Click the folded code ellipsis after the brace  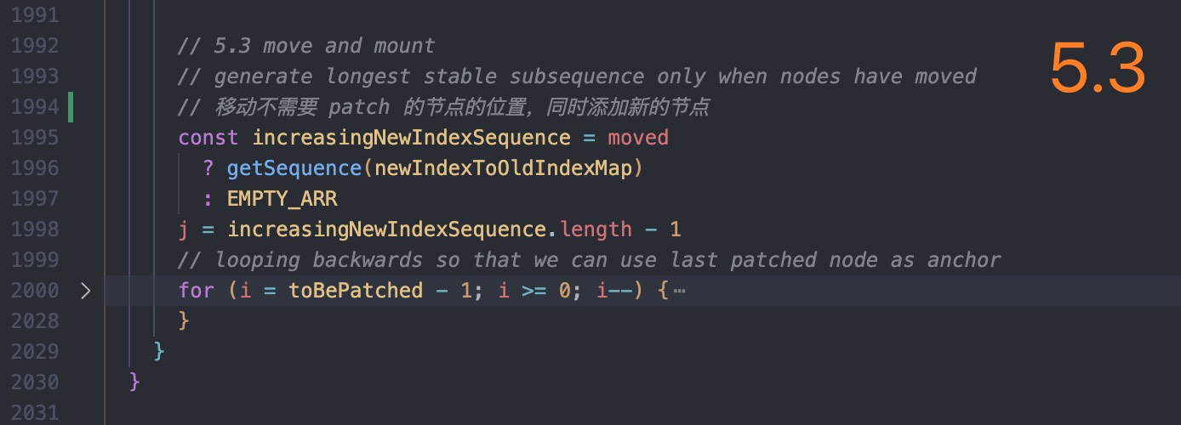[679, 291]
